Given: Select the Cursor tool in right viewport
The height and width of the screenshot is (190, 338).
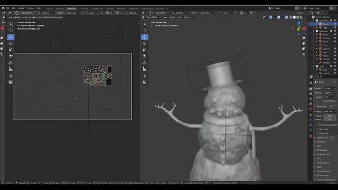Looking at the screenshot, I should 145,30.
